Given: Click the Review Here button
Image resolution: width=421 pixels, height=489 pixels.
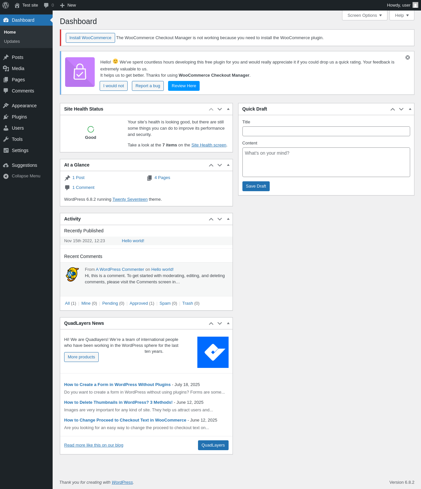Looking at the screenshot, I should click(184, 86).
